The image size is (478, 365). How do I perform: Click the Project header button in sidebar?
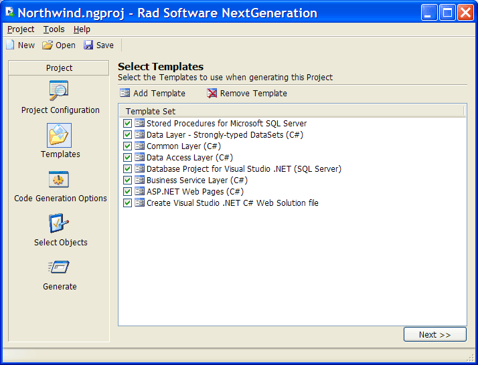[59, 68]
